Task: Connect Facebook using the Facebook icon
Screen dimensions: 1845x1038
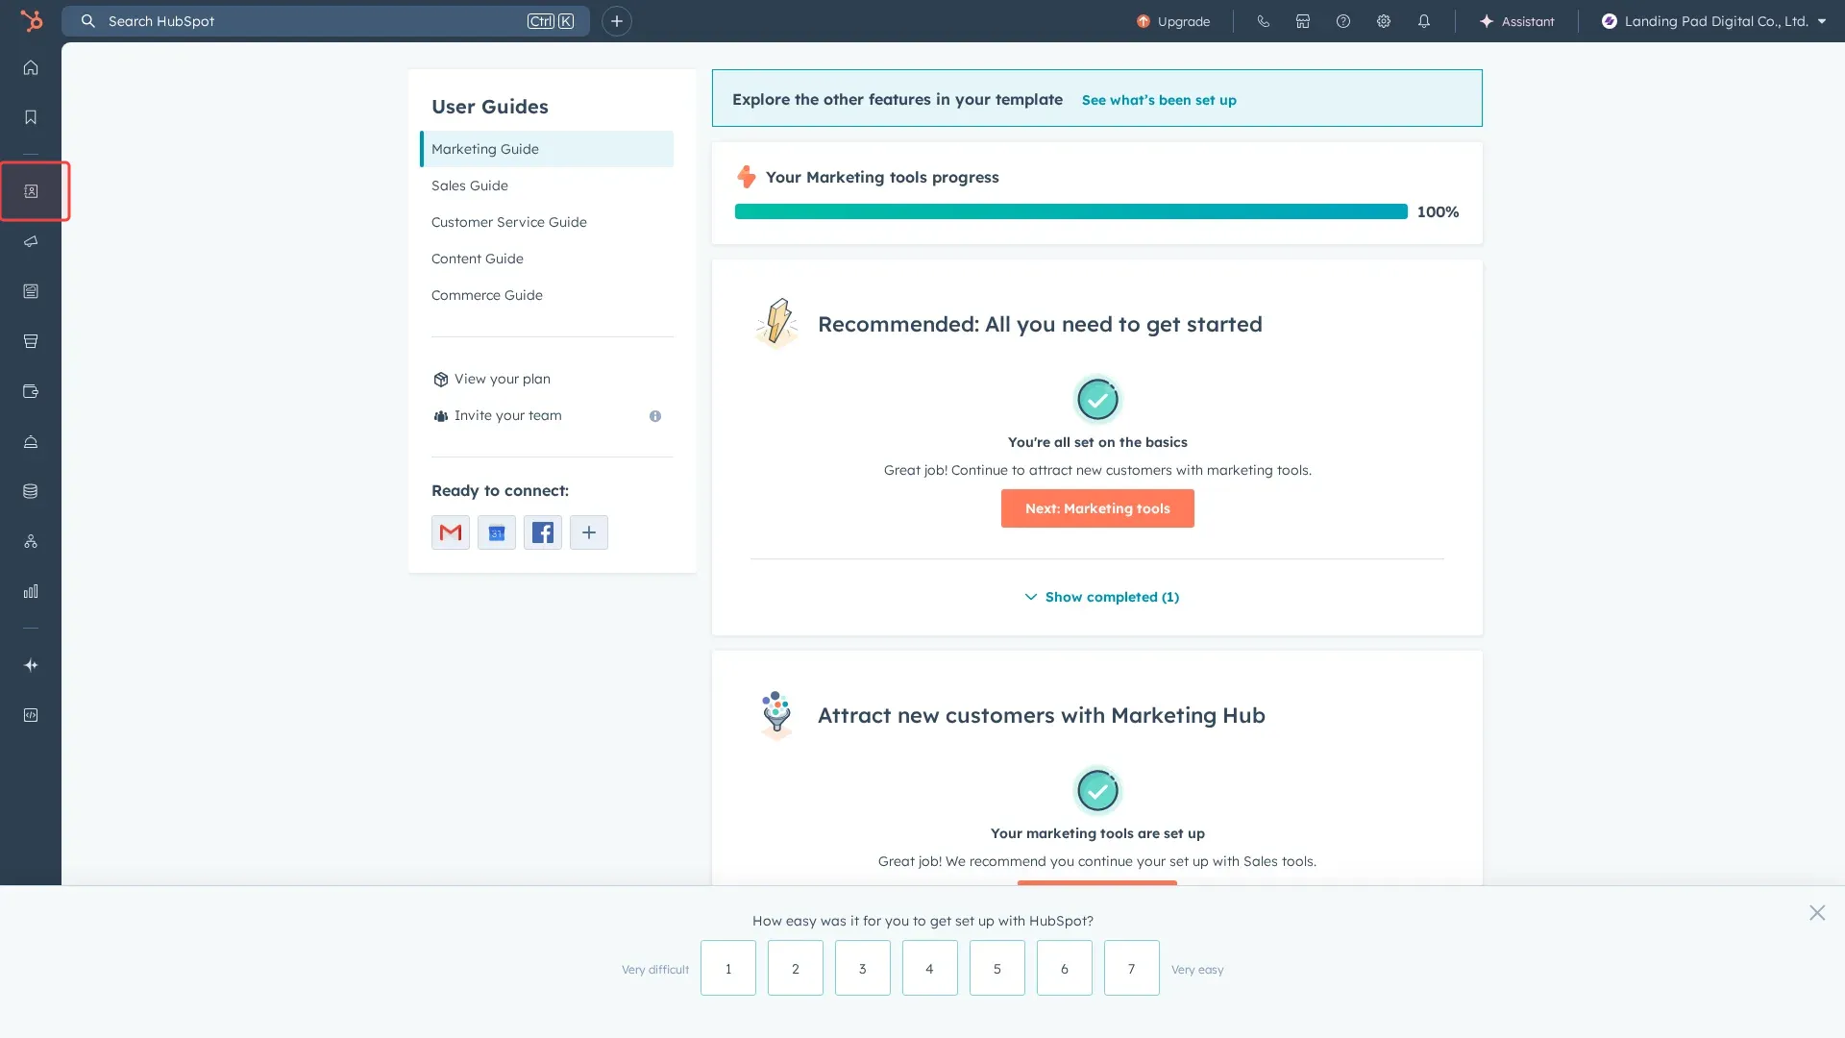Action: 543,532
